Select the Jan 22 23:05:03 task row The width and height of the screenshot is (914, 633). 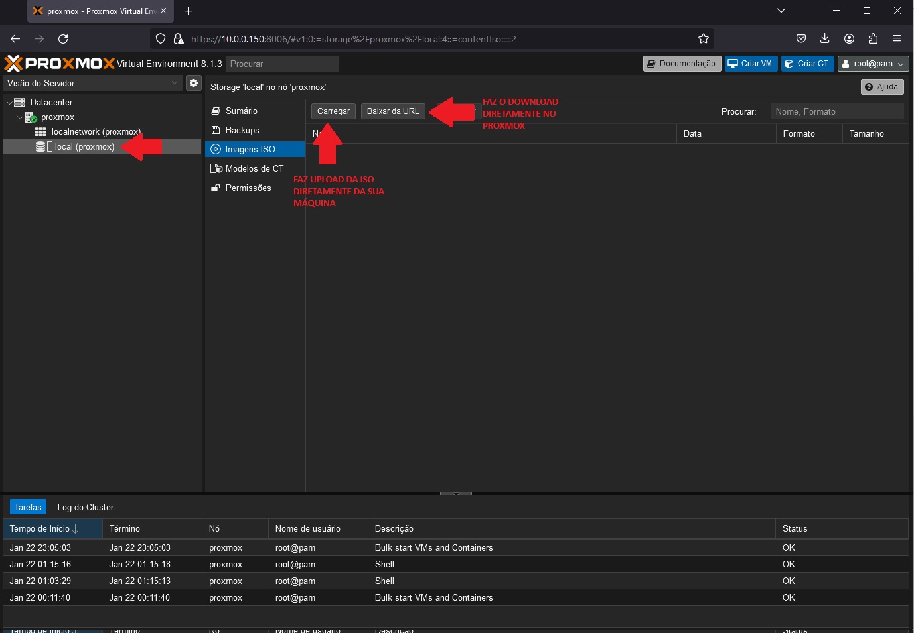click(x=456, y=547)
